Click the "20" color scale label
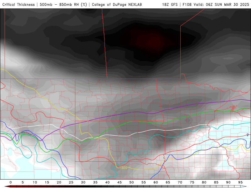The height and width of the screenshot is (188, 251). tap(59, 182)
